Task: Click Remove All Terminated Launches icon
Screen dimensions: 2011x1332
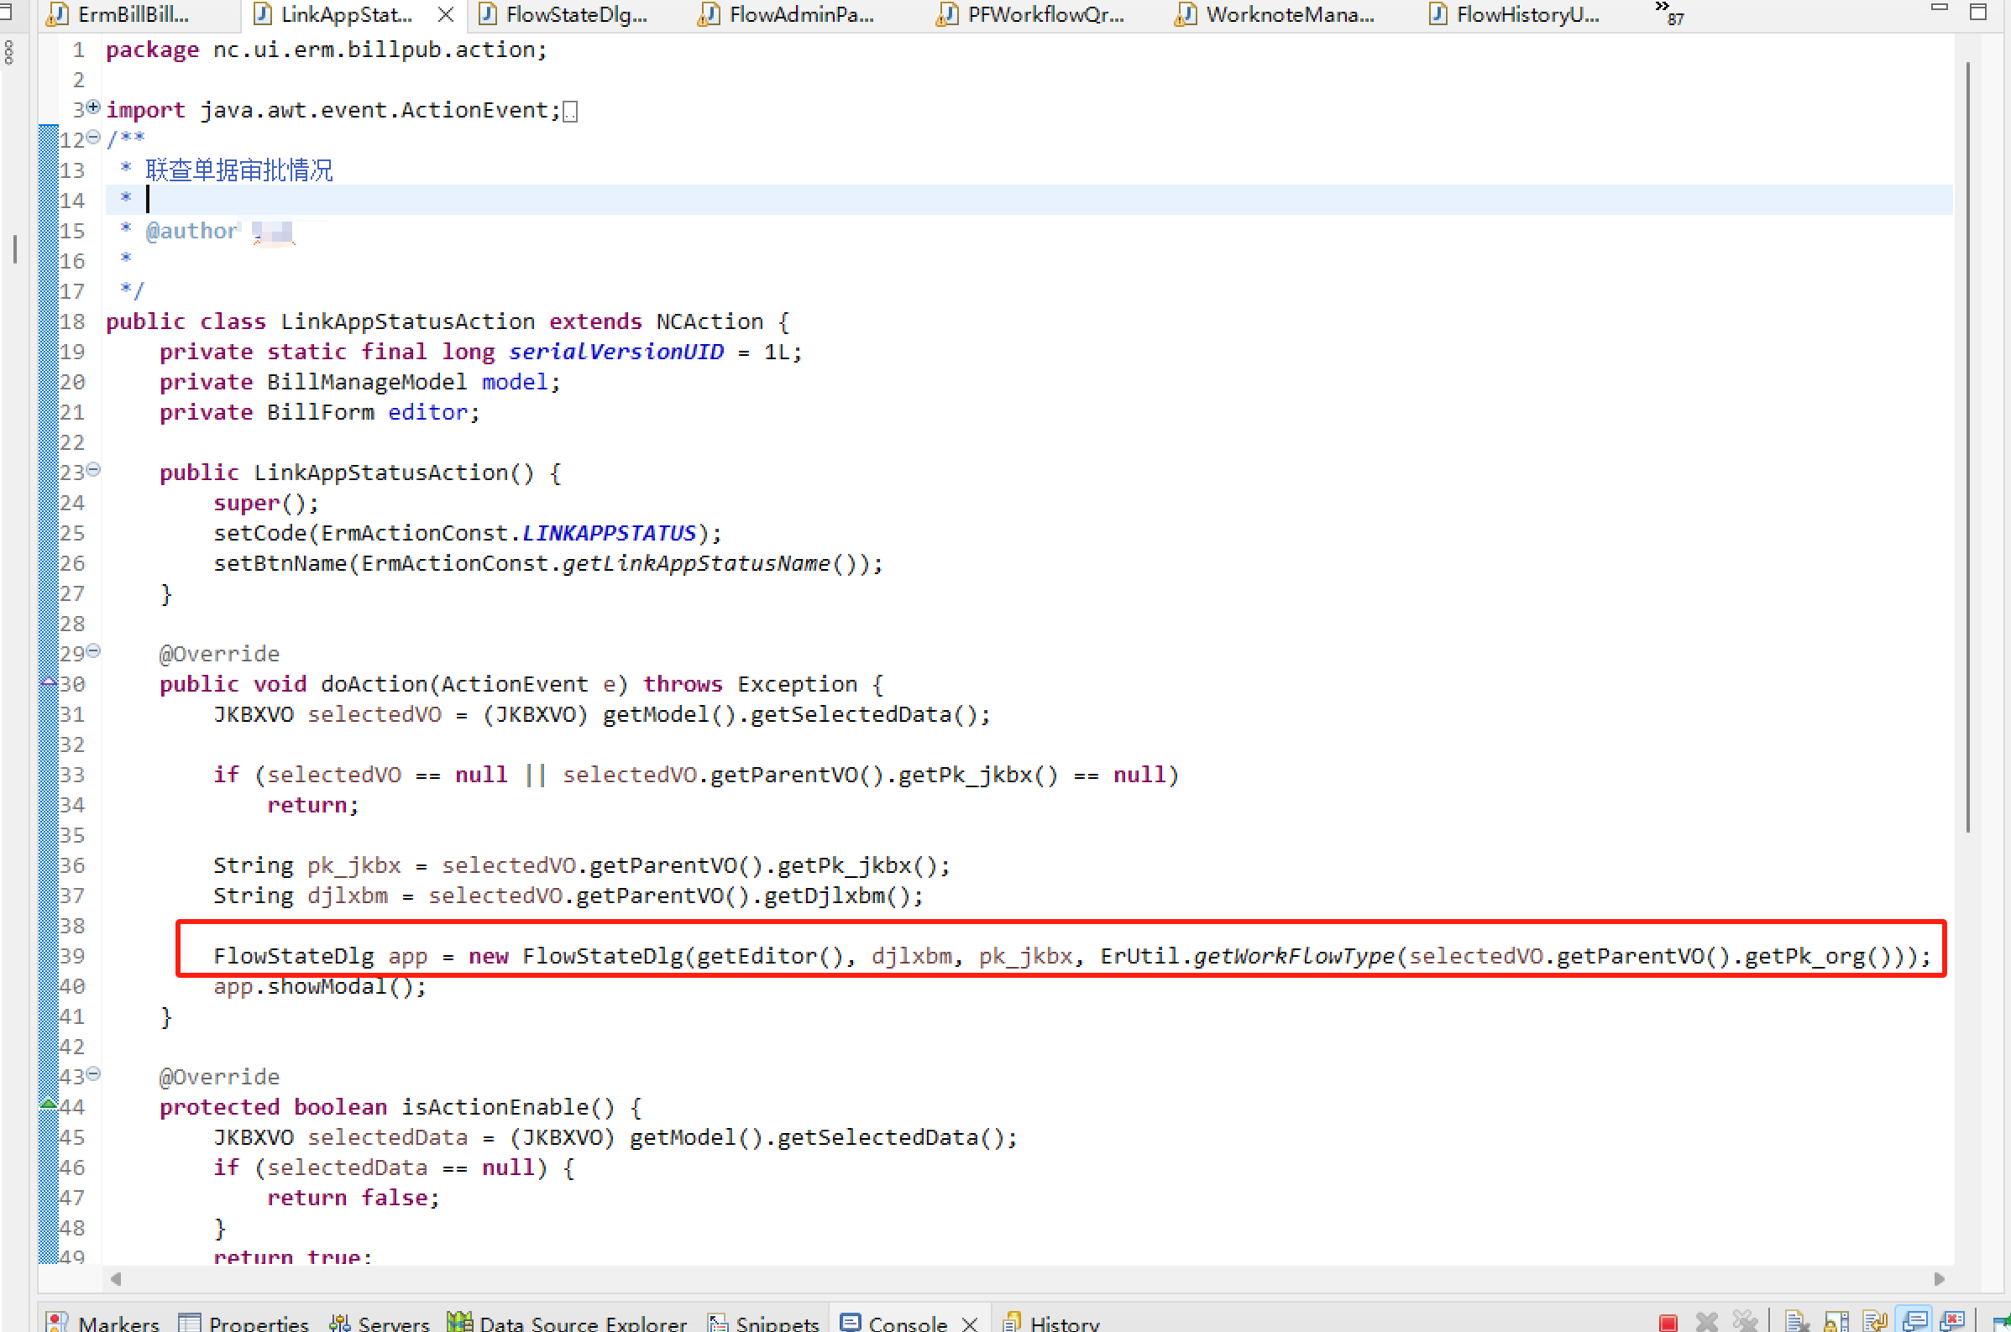Action: (x=1745, y=1322)
